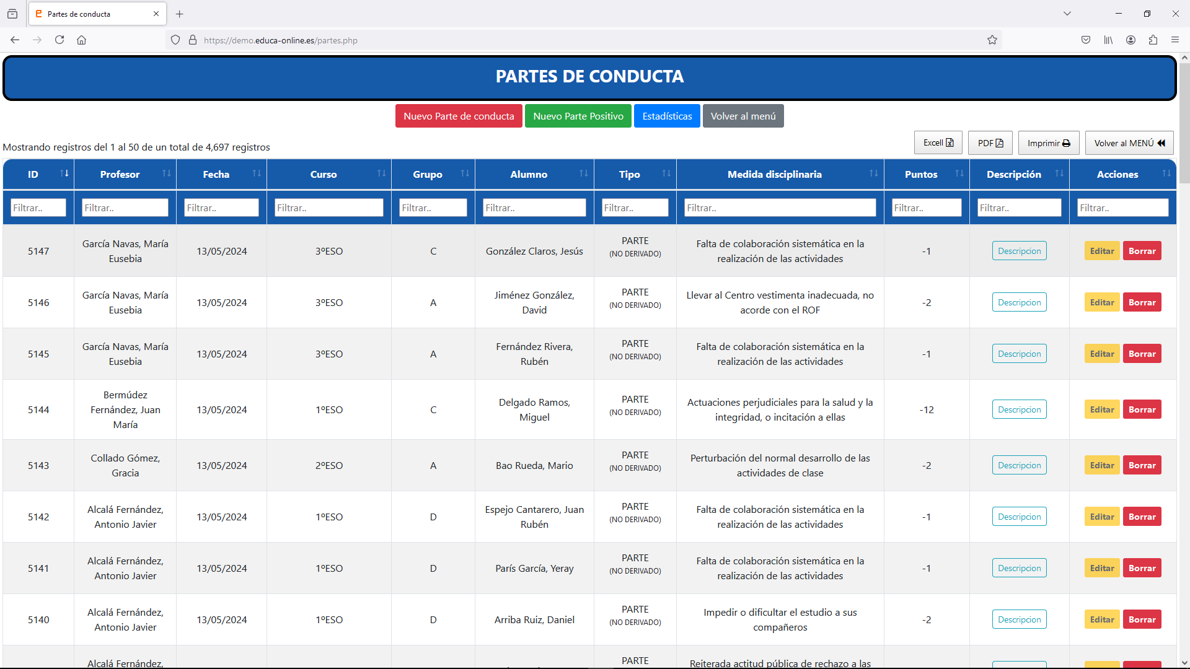Screen dimensions: 1190x669
Task: Open the list all tabs dropdown chevron
Action: tap(1067, 14)
